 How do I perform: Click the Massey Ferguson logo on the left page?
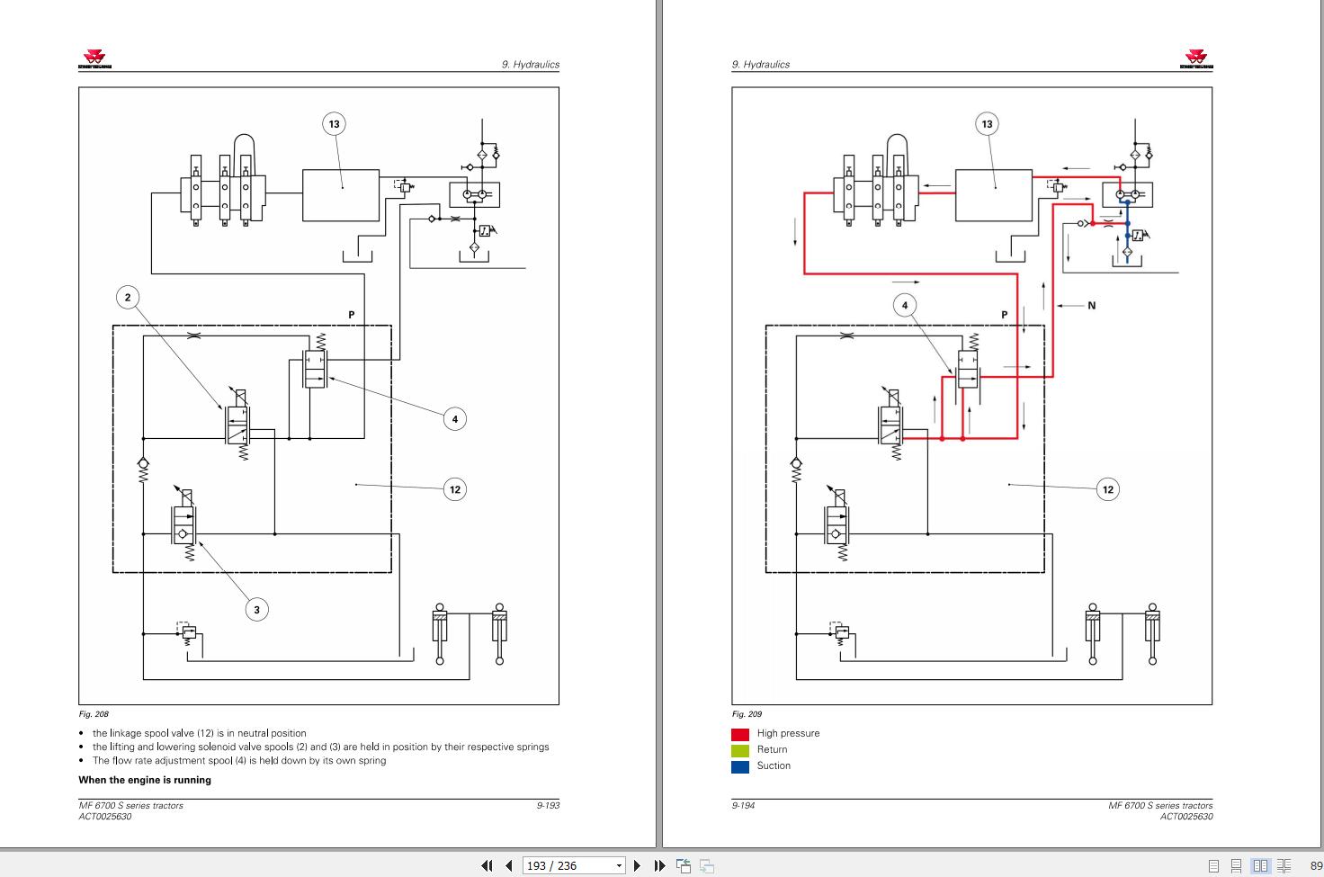pyautogui.click(x=95, y=59)
